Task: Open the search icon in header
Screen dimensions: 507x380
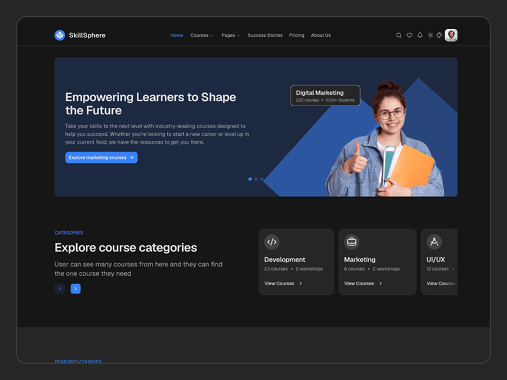Action: point(399,35)
